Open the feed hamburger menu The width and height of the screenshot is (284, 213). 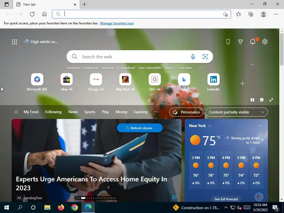click(x=16, y=112)
